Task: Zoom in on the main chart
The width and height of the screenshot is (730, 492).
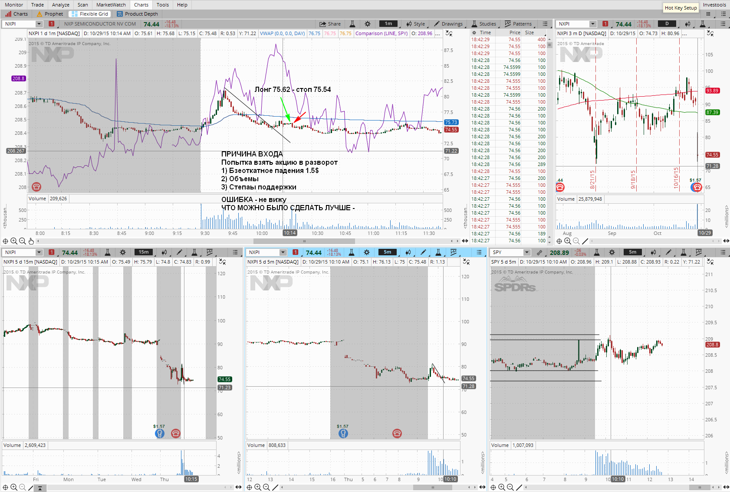Action: click(x=14, y=241)
